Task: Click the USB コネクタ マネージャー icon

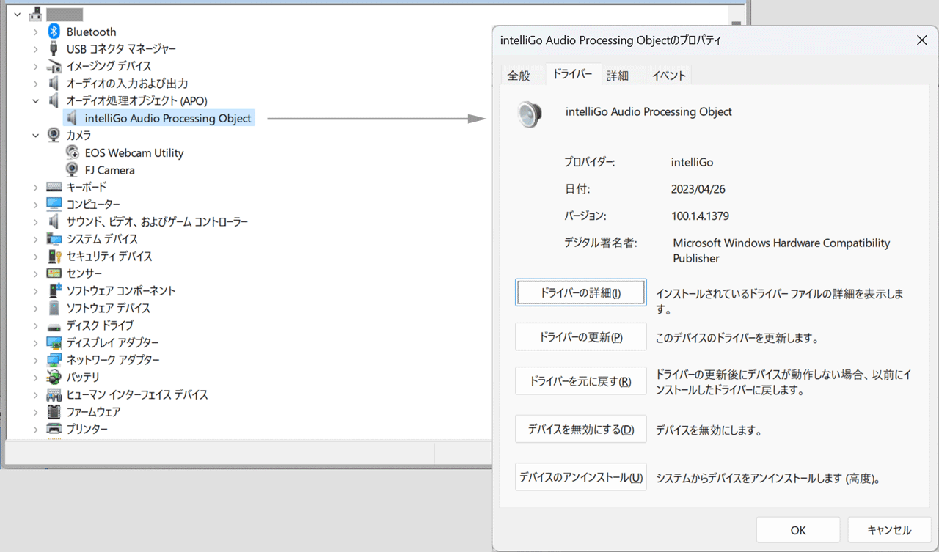Action: (x=54, y=48)
